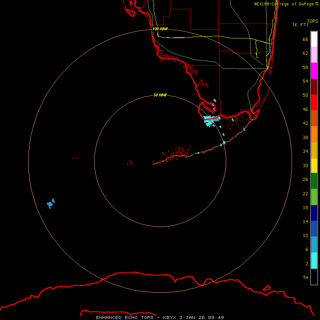
Task: Click the "30" legend value
Action: click(305, 165)
